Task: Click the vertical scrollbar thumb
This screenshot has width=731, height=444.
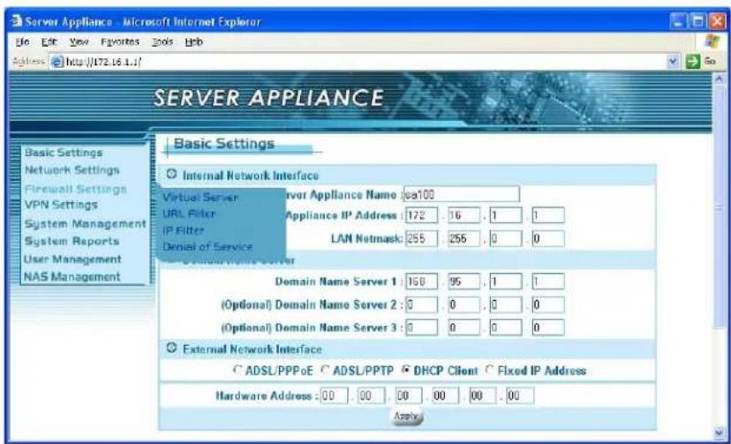Action: (720, 207)
